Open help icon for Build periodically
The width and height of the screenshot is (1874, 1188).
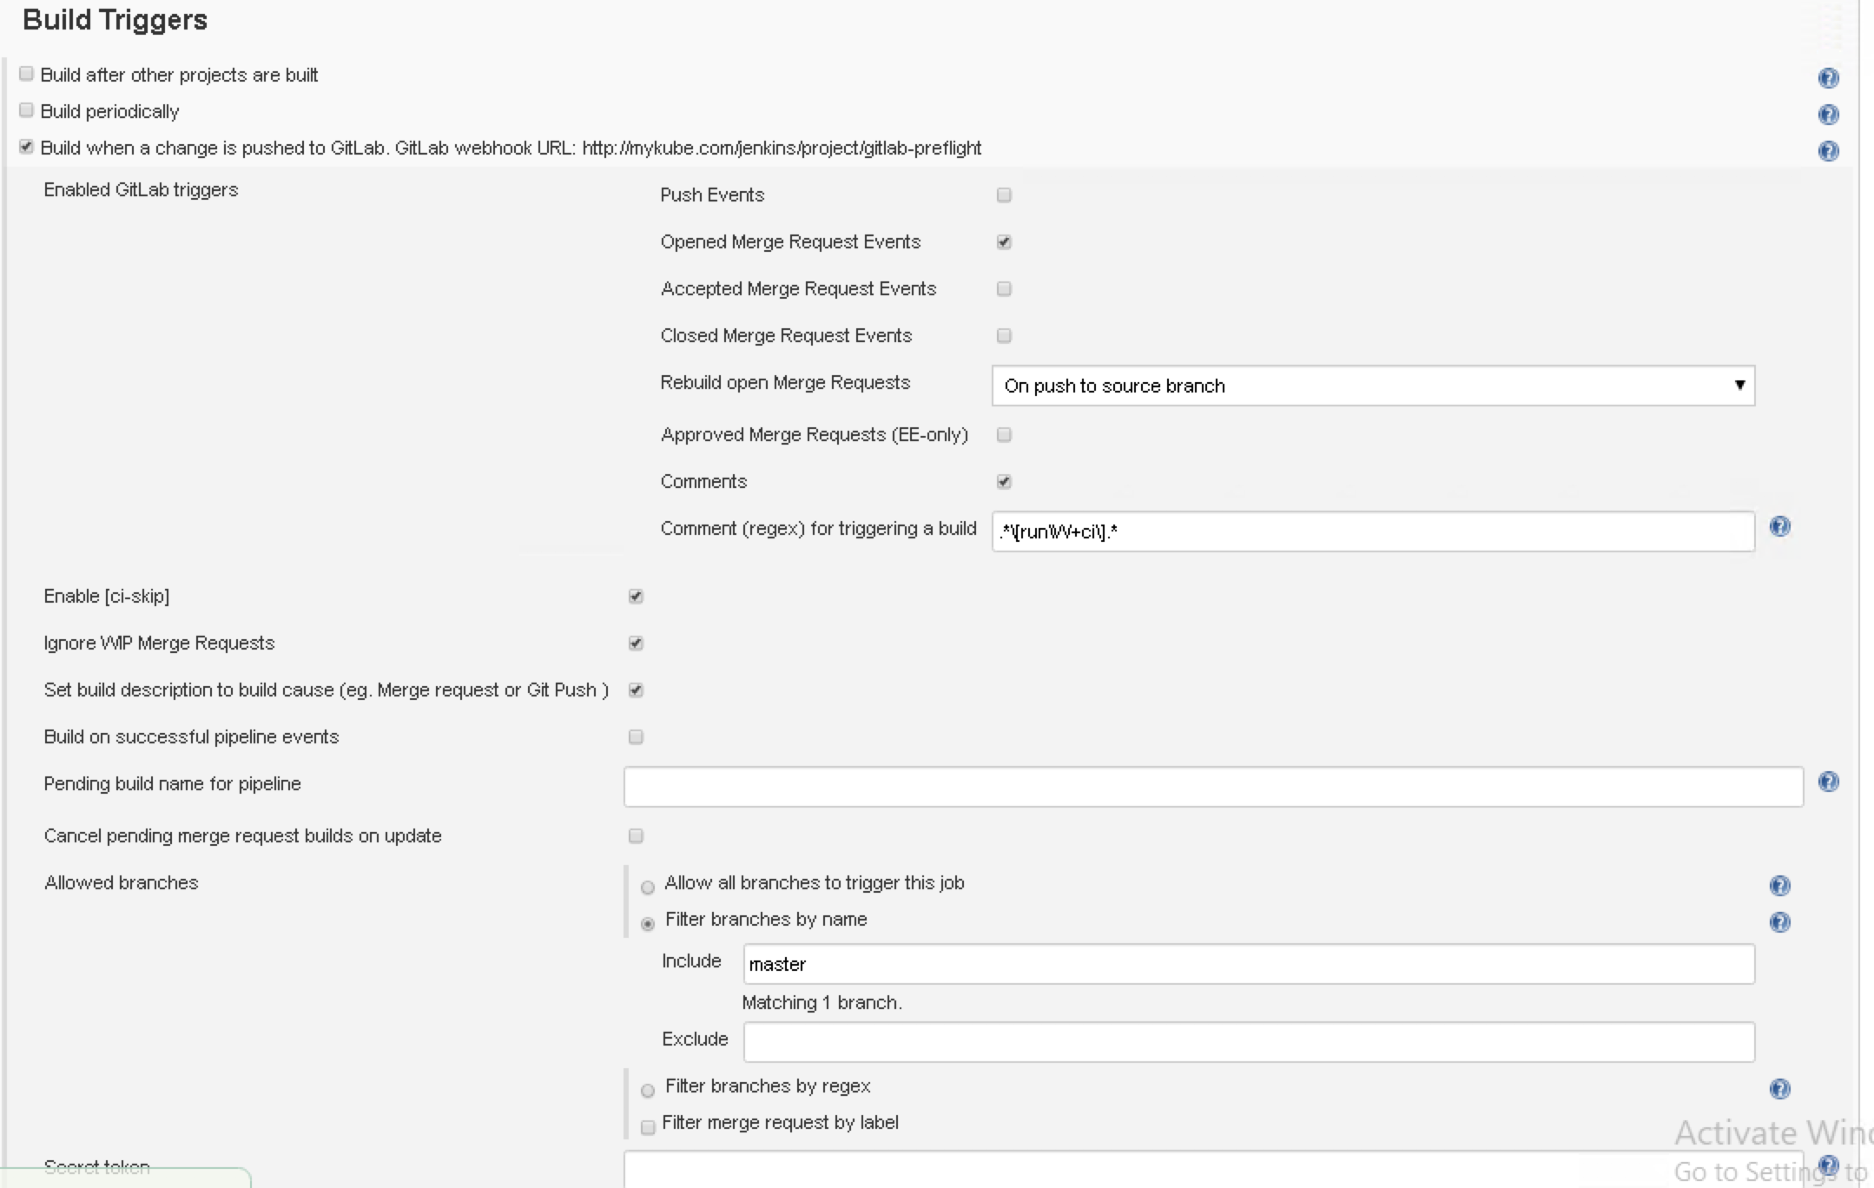click(x=1828, y=115)
